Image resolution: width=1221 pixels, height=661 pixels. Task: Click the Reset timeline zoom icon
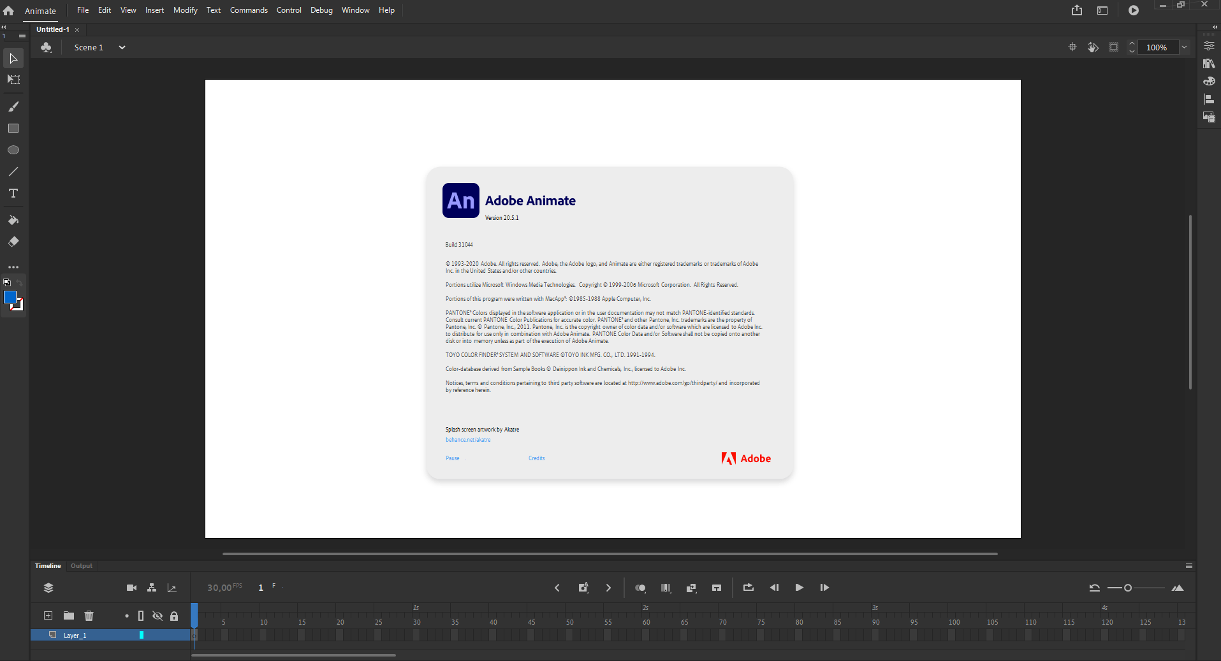point(1095,588)
